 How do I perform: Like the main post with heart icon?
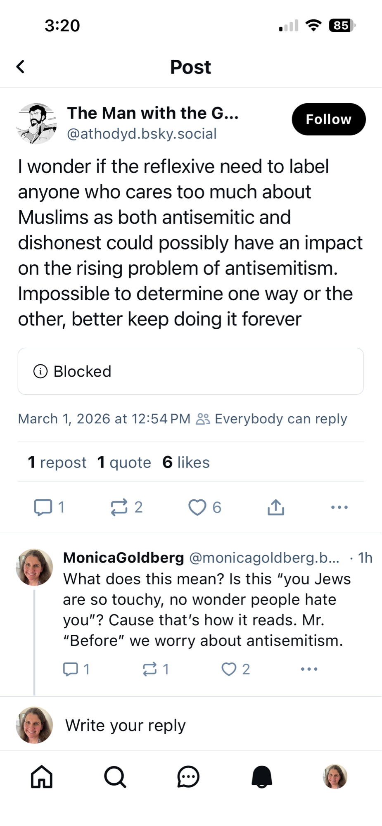[x=197, y=507]
